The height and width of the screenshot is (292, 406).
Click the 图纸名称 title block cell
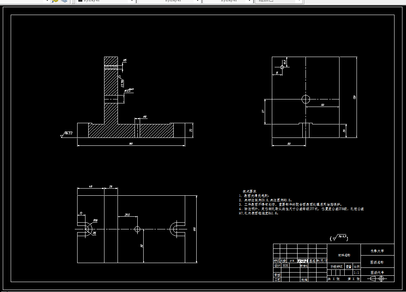[377, 261]
